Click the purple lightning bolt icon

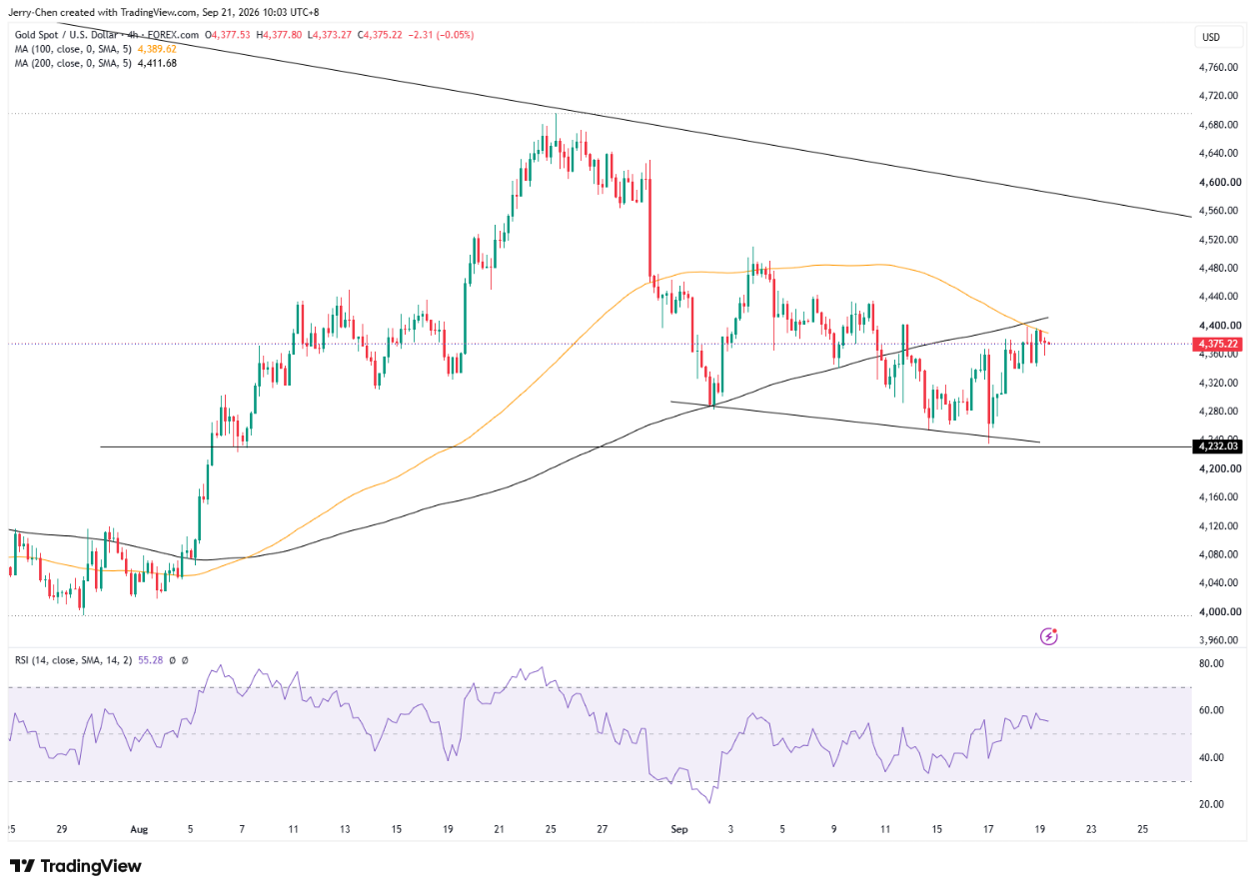coord(1049,635)
